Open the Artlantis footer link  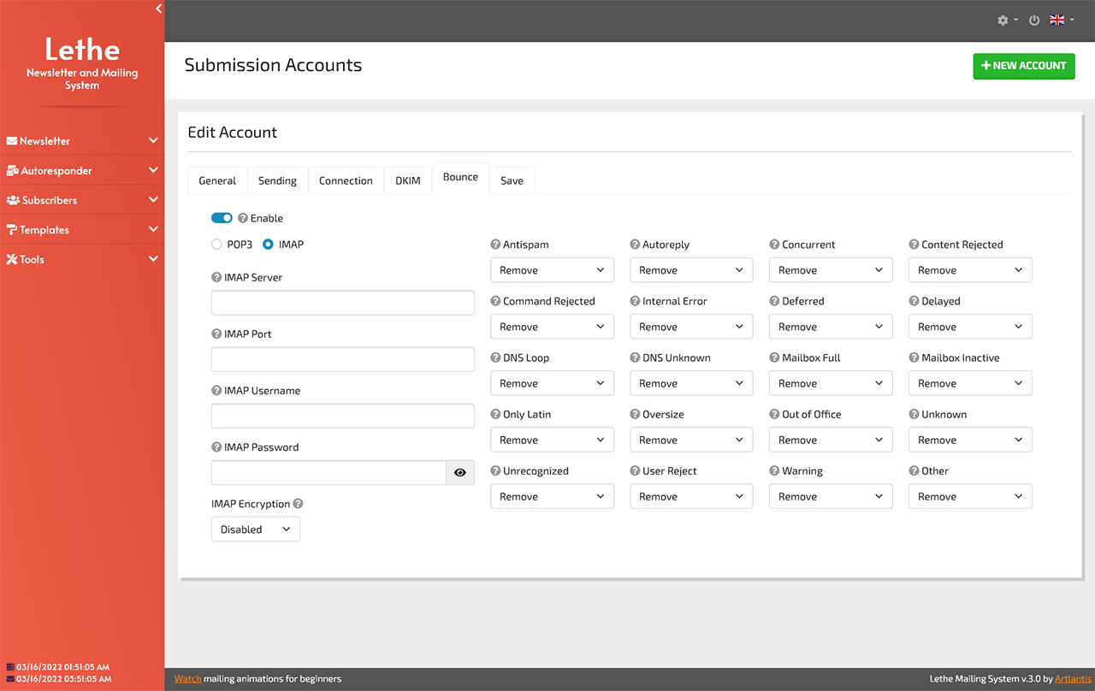pyautogui.click(x=1073, y=679)
